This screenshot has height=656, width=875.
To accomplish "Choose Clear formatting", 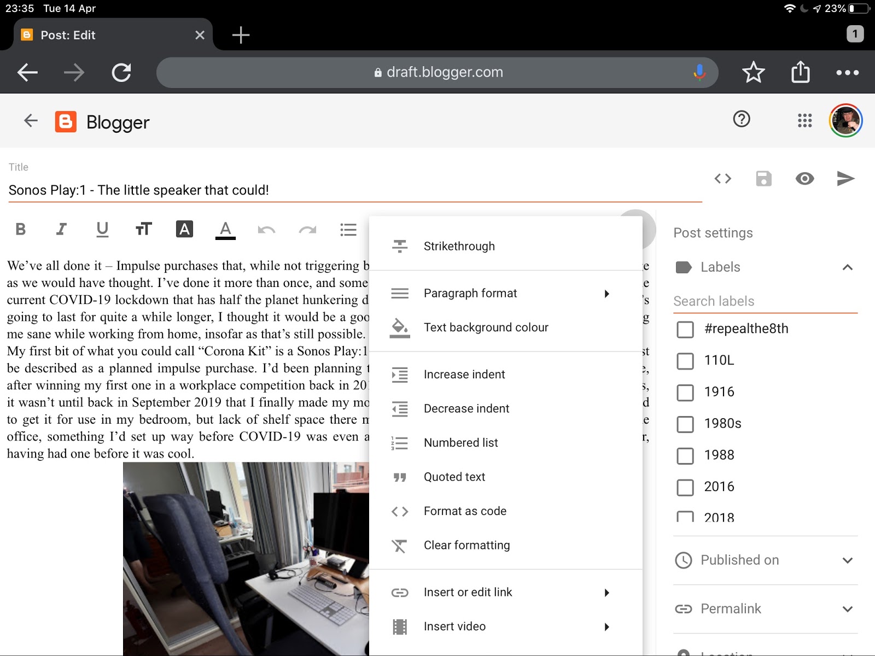I will click(506, 546).
